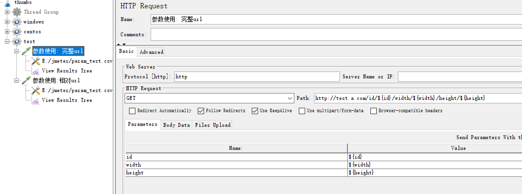Click the test thread group gear icon
522x194 pixels.
coord(17,42)
